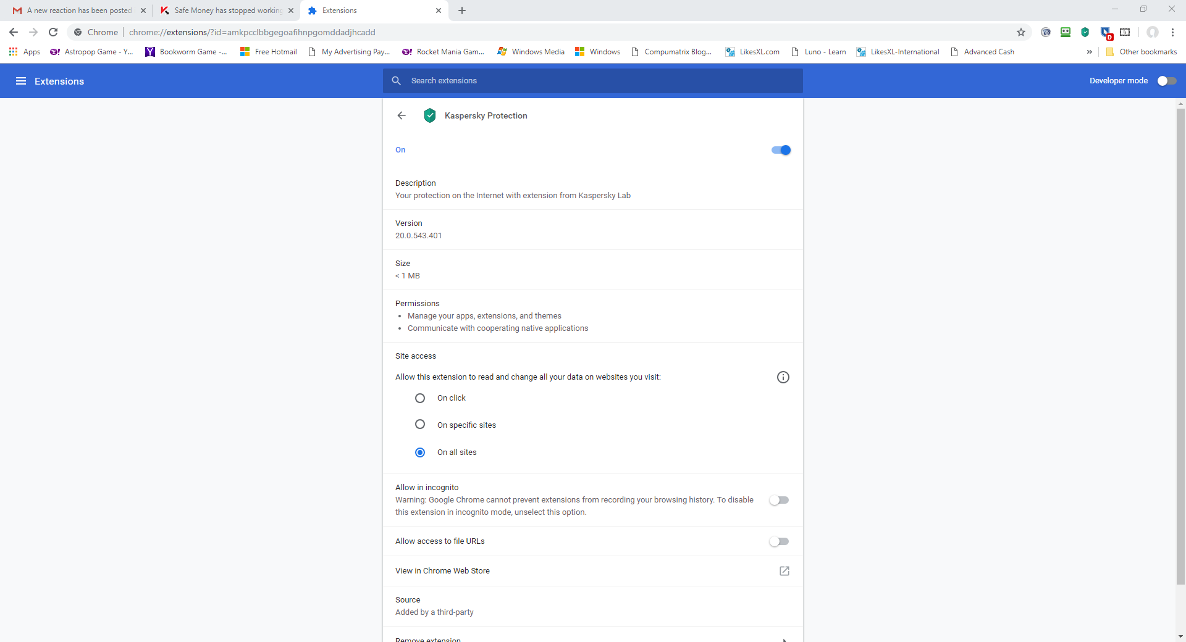Open the telephone extension in the toolbar
Viewport: 1186px width, 642px height.
pyautogui.click(x=1046, y=32)
